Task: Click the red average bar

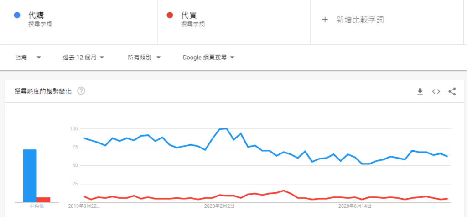Action: click(x=43, y=199)
